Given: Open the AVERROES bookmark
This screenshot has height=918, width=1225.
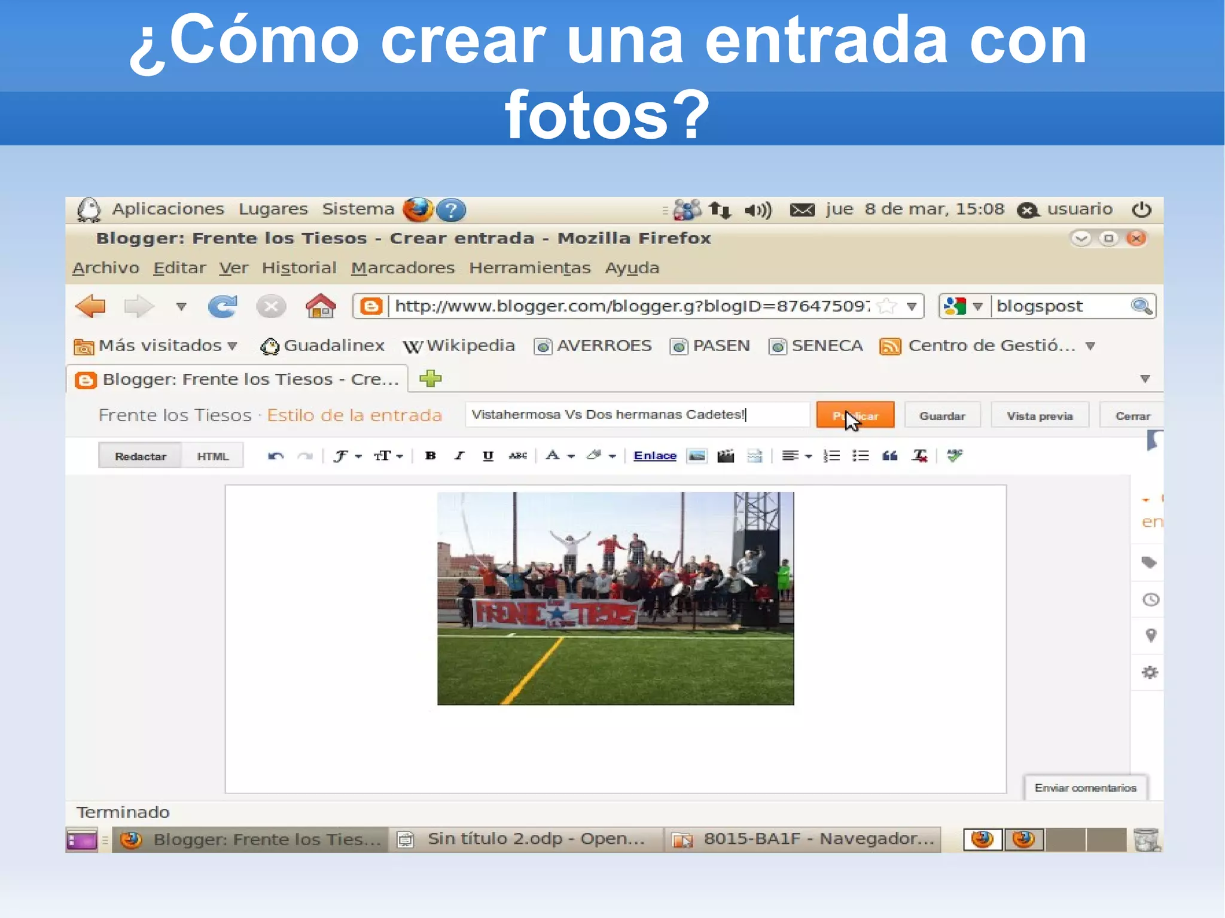Looking at the screenshot, I should click(x=593, y=346).
